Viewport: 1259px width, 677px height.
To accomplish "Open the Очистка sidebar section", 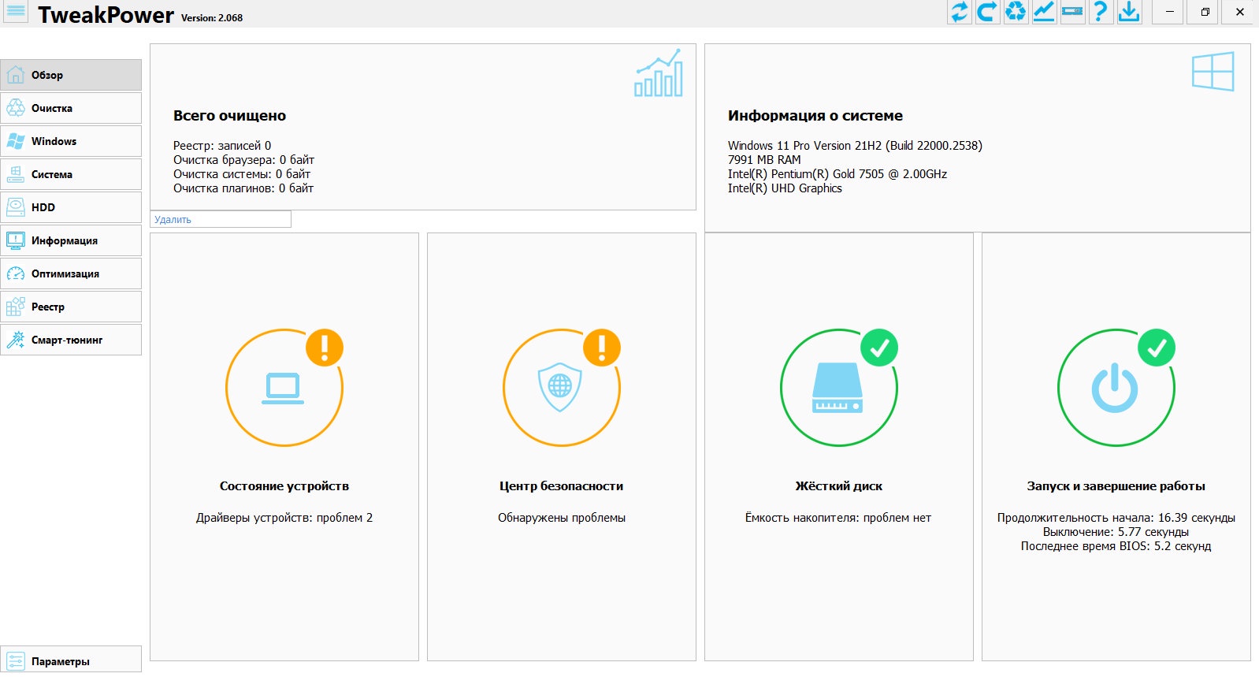I will (71, 108).
